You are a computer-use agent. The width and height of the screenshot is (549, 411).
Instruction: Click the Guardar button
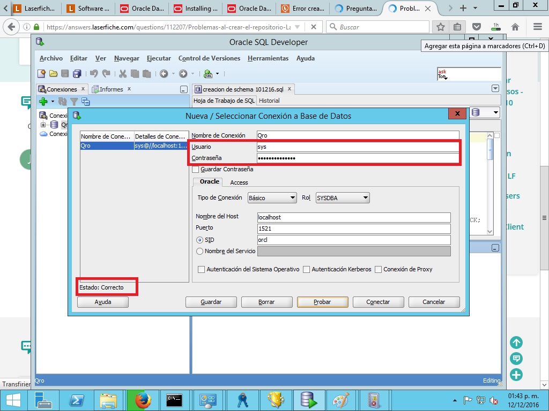pos(211,302)
